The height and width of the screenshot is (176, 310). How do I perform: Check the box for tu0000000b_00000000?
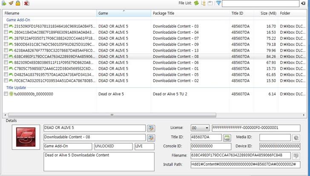(x=6, y=94)
